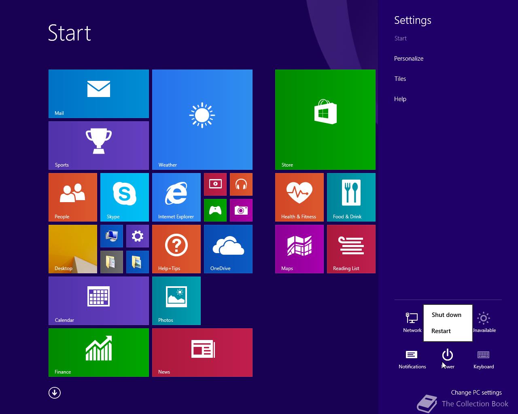Open Help in Settings pane
Viewport: 518px width, 414px height.
click(400, 99)
